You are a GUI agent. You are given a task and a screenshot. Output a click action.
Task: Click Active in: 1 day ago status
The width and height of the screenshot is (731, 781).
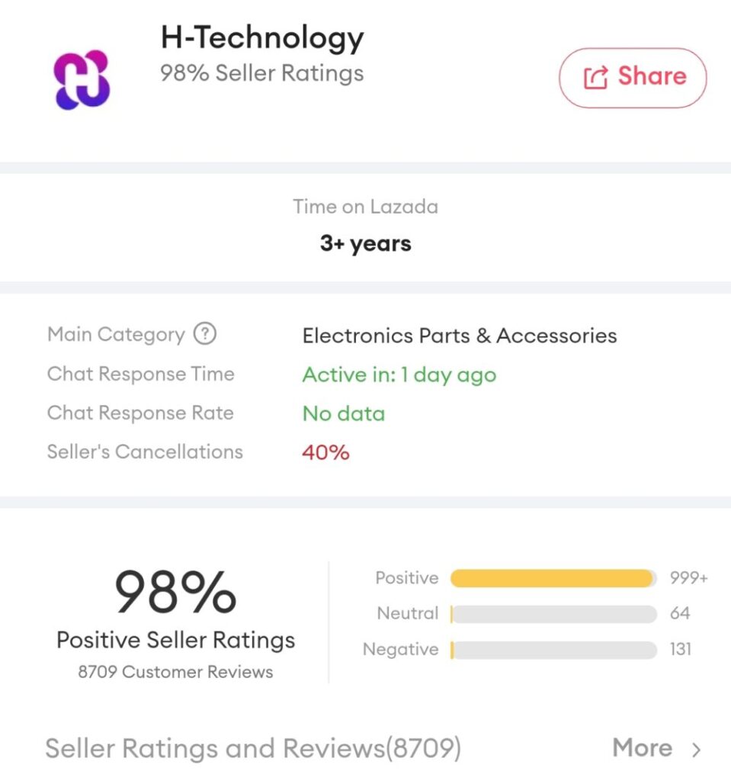pyautogui.click(x=399, y=374)
